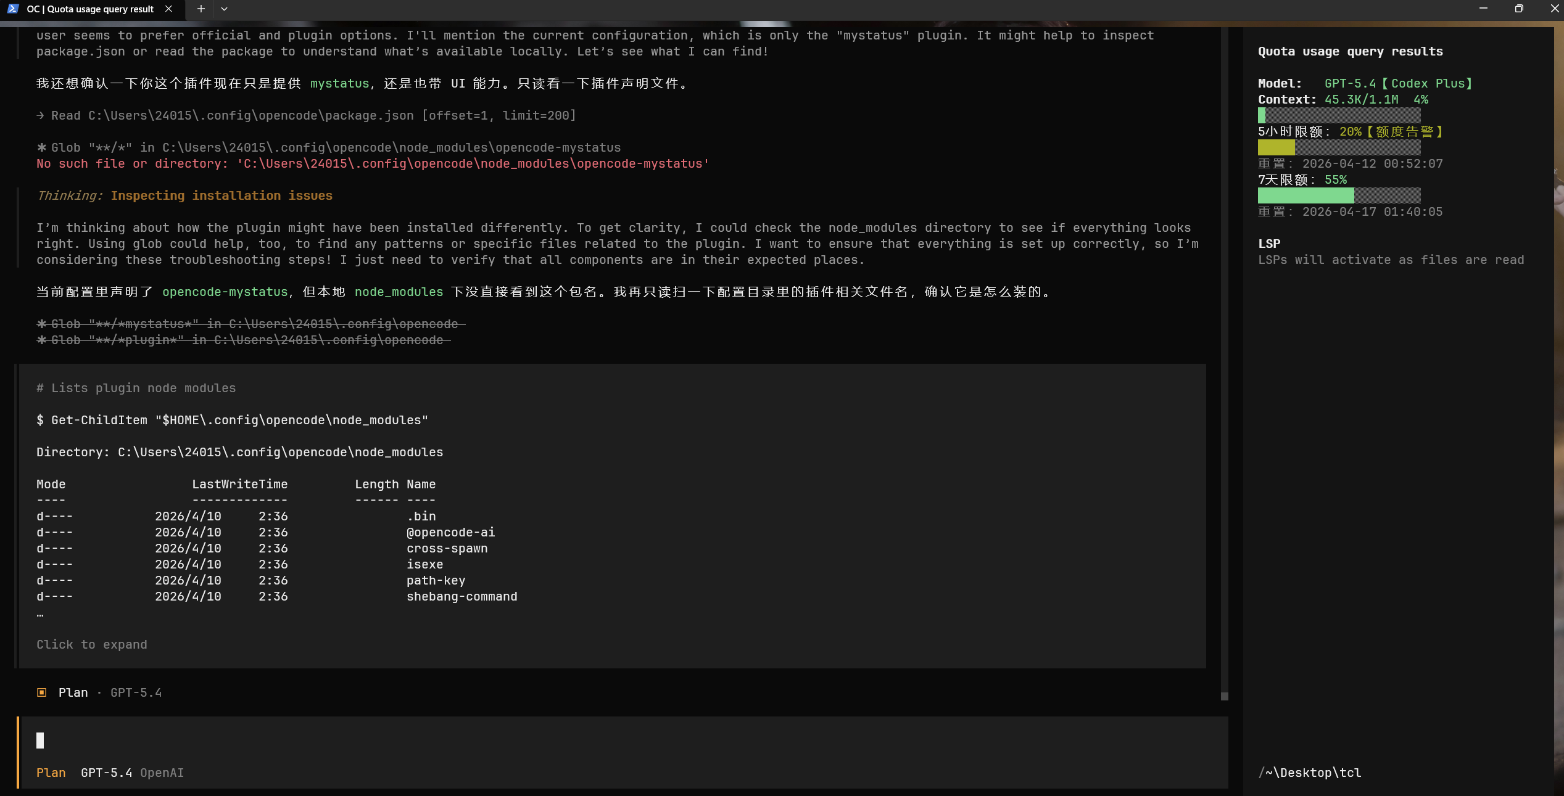Click the 'shebang-command' directory name

[462, 596]
